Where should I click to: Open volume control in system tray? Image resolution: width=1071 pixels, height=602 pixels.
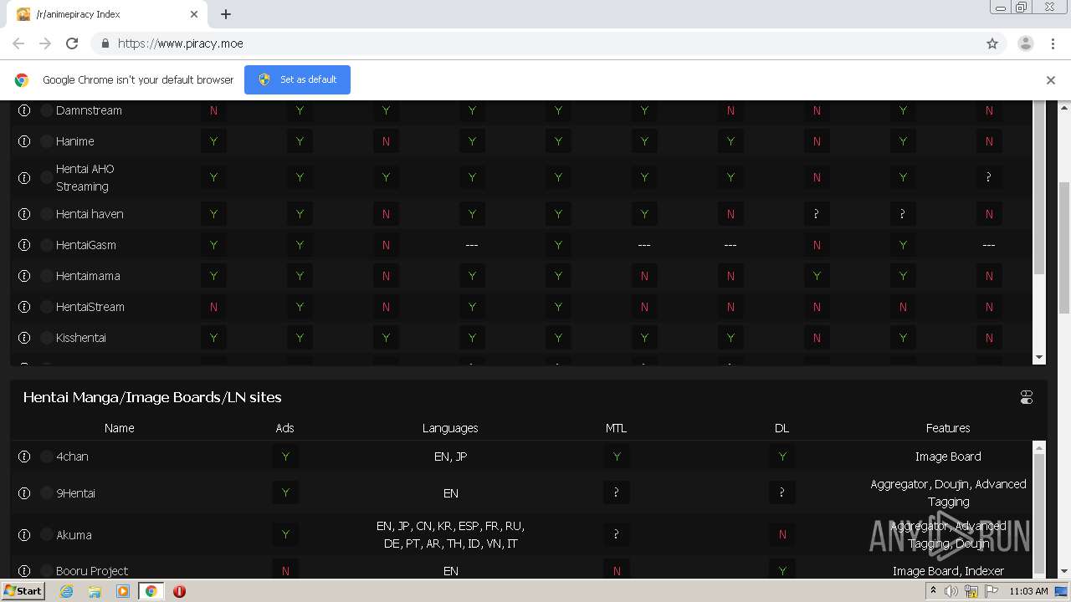951,591
